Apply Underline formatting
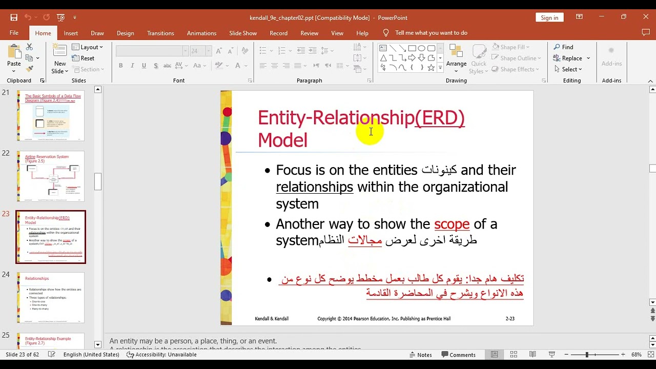This screenshot has height=369, width=656. 144,66
